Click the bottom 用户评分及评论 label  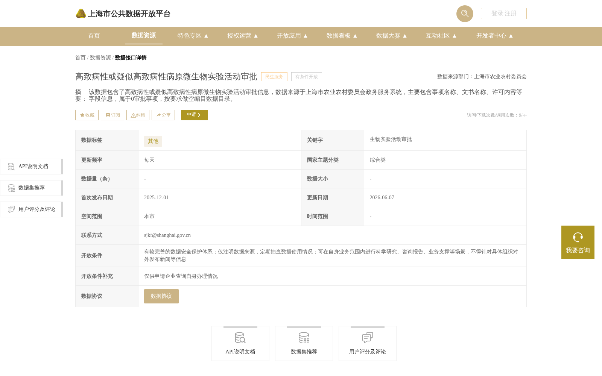[368, 352]
